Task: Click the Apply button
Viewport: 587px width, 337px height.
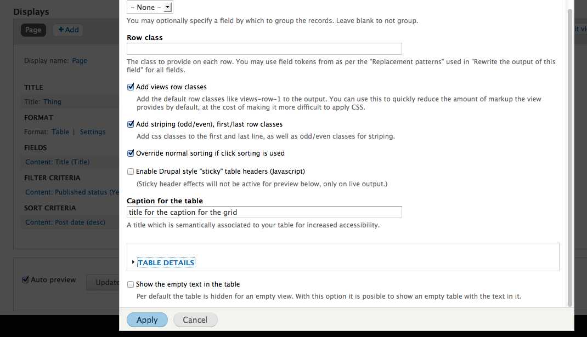Action: pos(147,319)
